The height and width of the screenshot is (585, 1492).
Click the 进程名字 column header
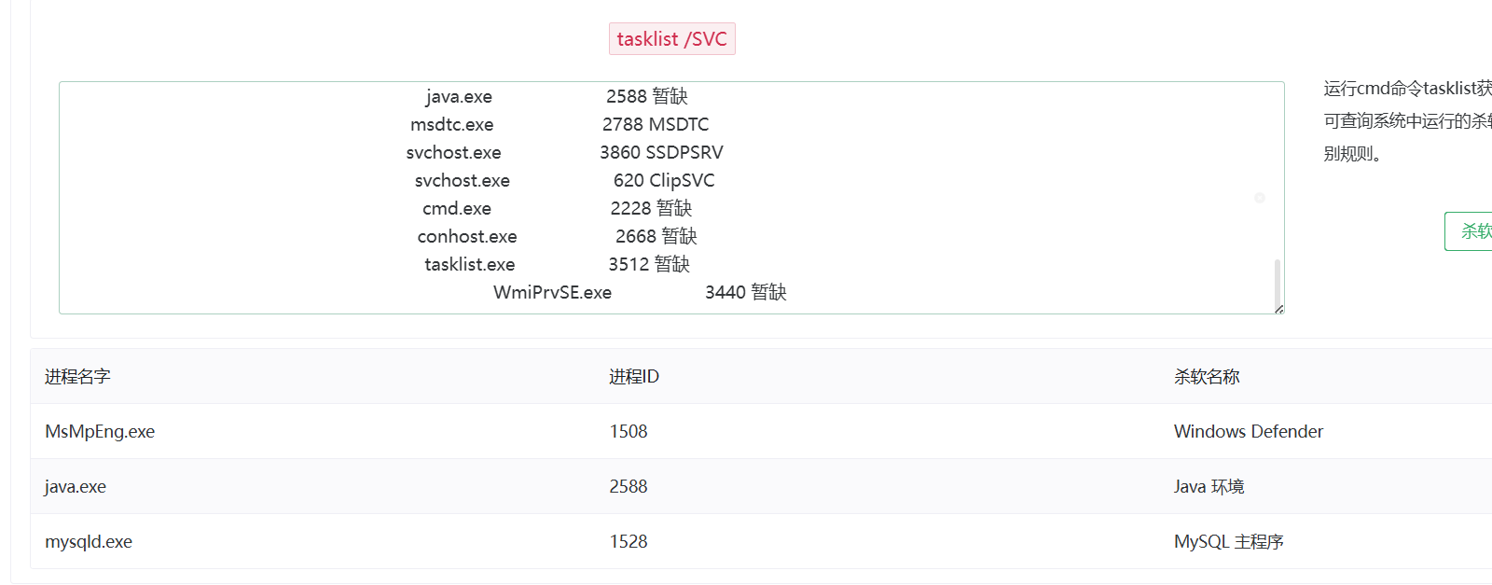[77, 377]
